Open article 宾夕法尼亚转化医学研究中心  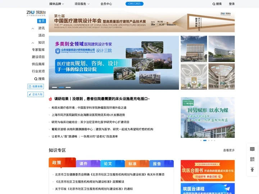(90, 122)
